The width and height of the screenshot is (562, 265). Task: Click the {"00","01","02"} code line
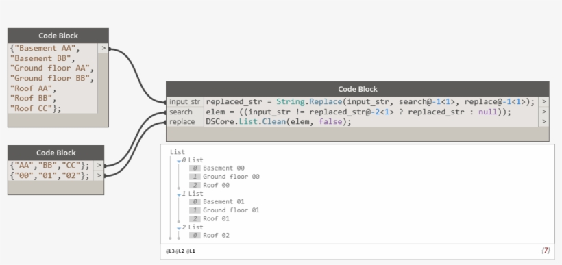(49, 175)
